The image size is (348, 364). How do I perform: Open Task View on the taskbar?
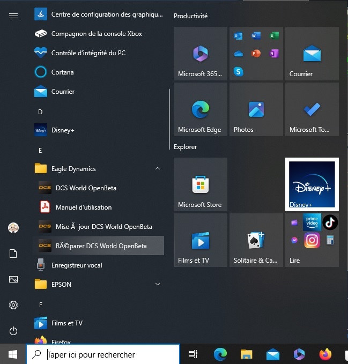click(192, 354)
